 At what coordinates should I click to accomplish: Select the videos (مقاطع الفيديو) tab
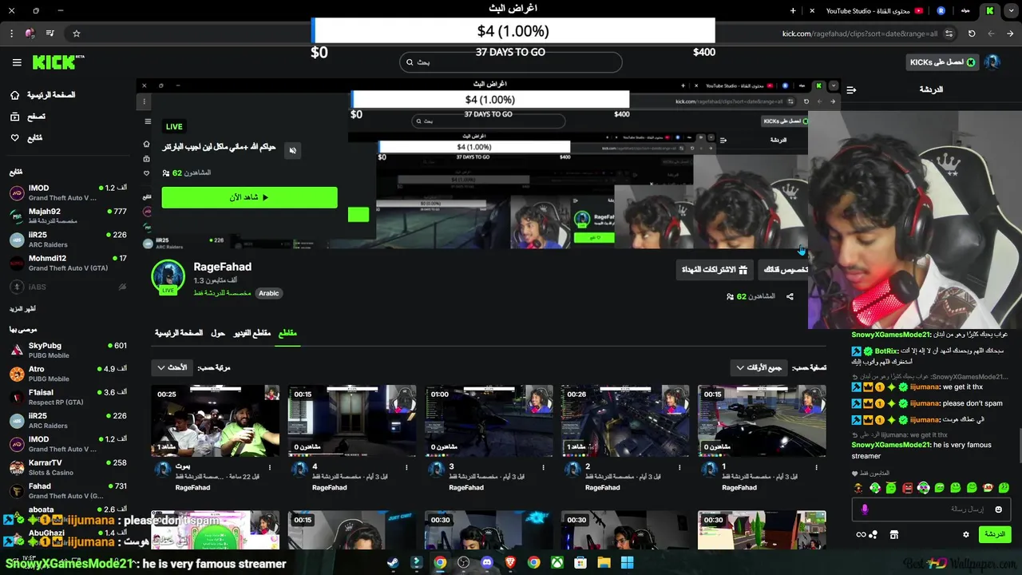pyautogui.click(x=252, y=333)
